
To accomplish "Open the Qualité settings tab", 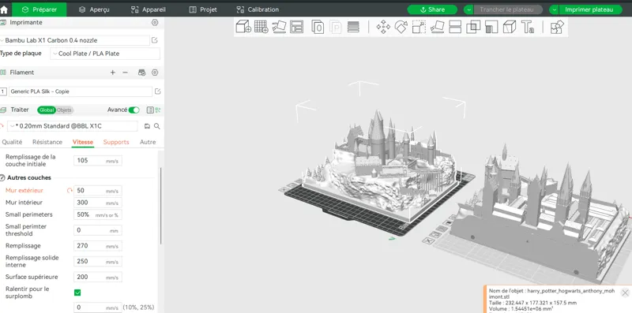I will (x=12, y=142).
